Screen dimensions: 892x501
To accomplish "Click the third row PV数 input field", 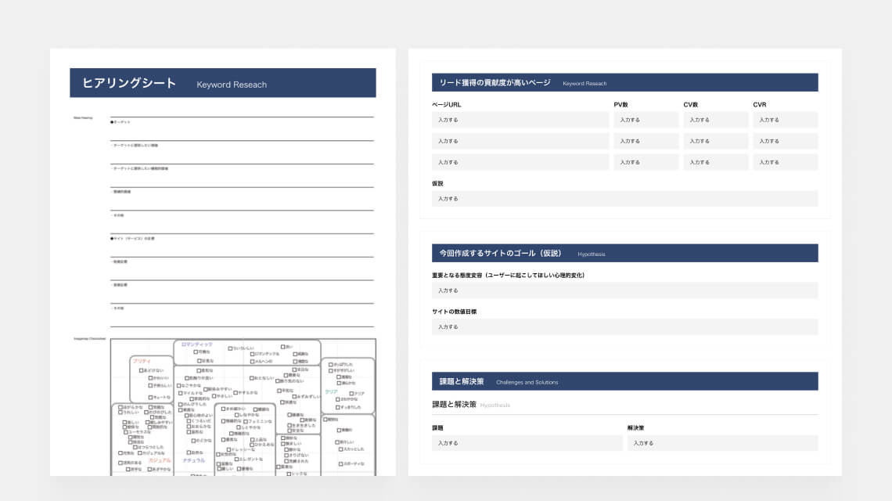I will (x=646, y=162).
